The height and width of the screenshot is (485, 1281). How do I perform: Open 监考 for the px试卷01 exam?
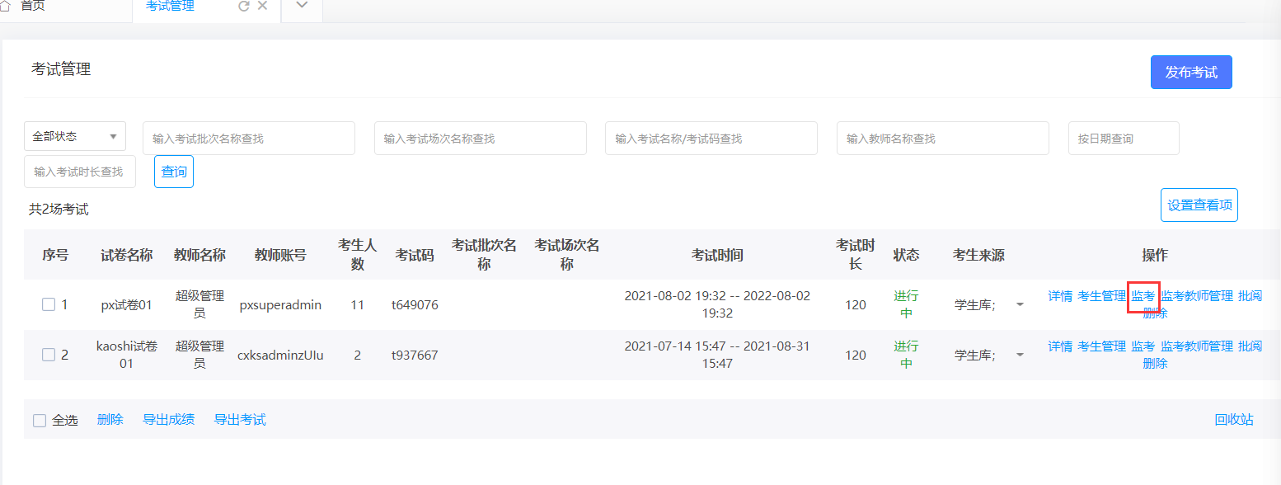pos(1143,296)
